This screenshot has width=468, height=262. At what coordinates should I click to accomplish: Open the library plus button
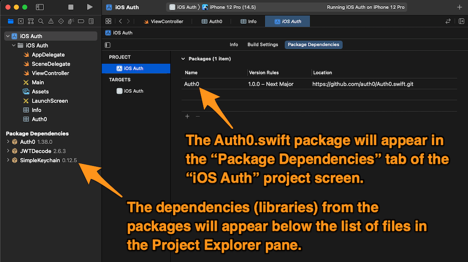point(460,7)
